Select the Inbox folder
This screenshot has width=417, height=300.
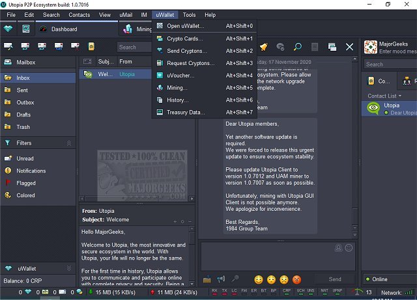point(38,78)
